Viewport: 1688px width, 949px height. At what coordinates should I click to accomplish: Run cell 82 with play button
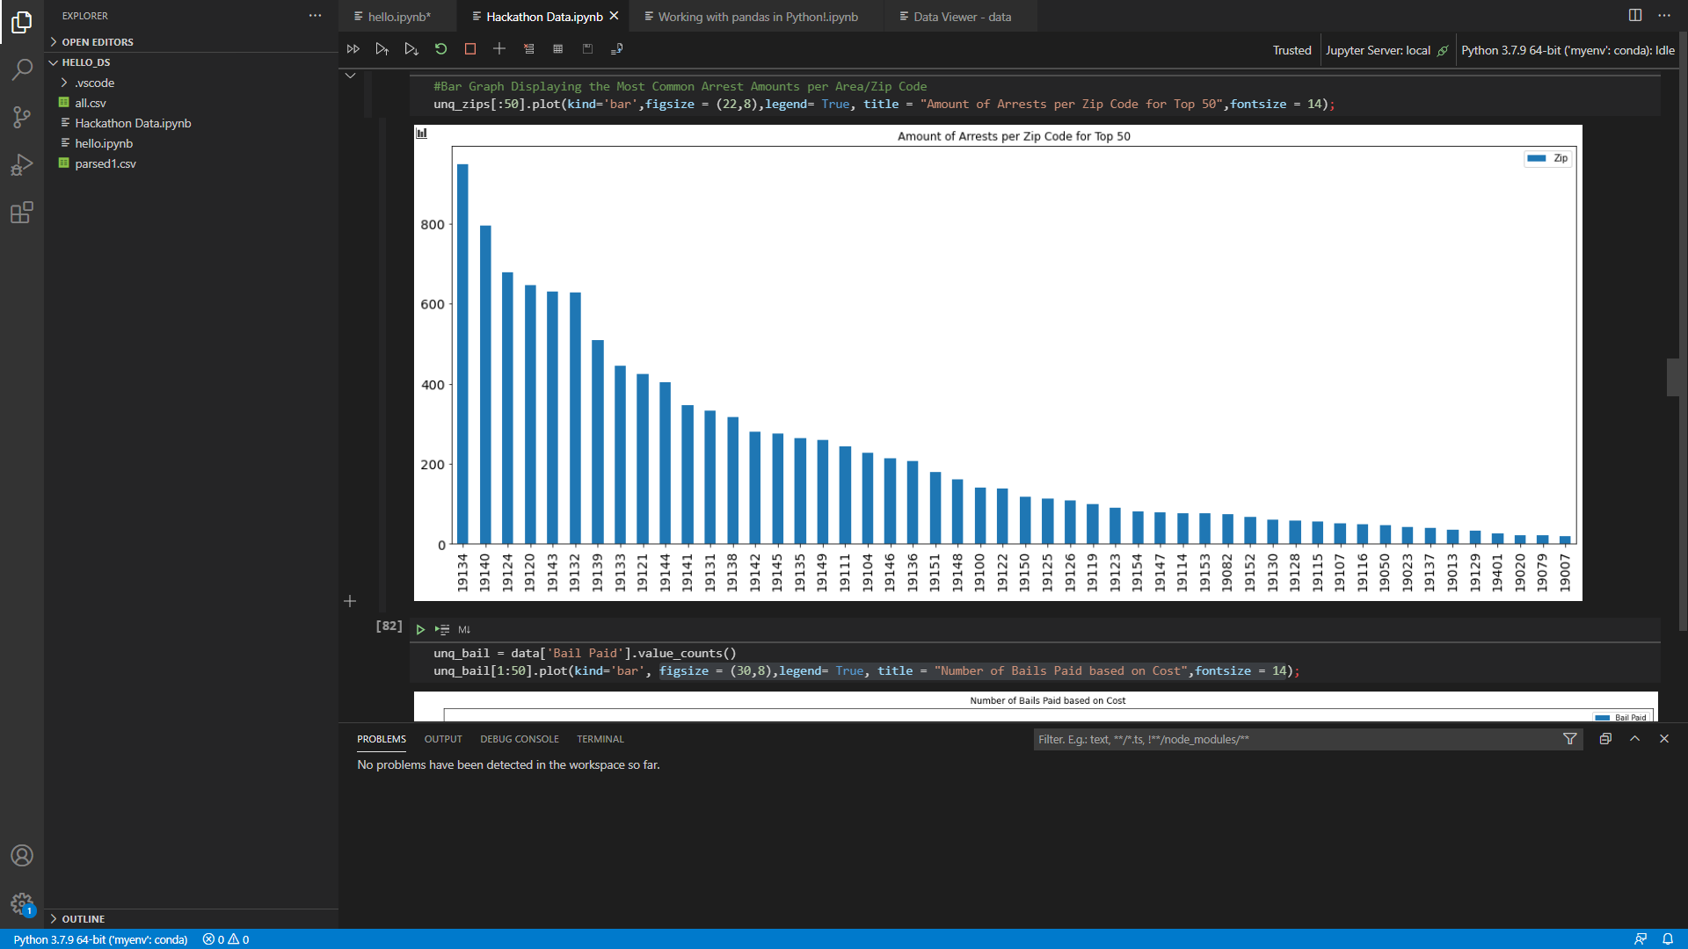click(420, 629)
